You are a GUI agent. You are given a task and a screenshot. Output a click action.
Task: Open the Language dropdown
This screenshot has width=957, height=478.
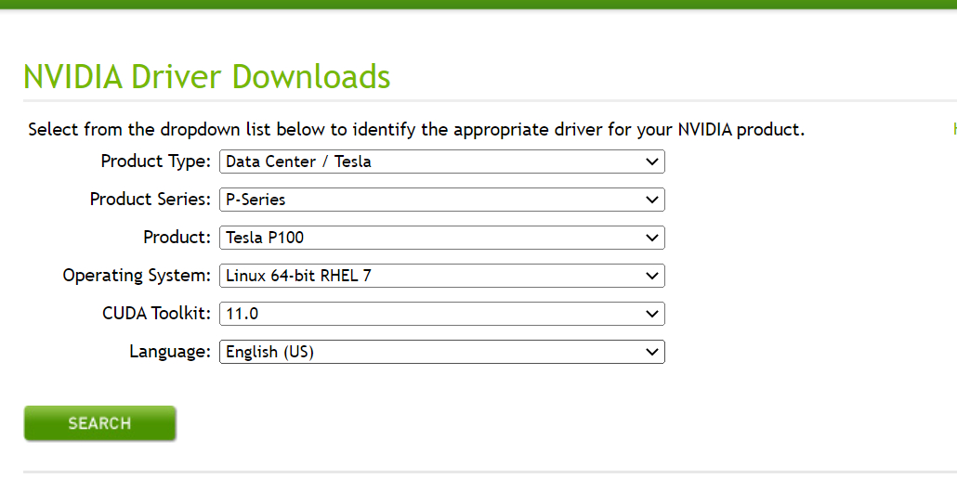[x=442, y=352]
